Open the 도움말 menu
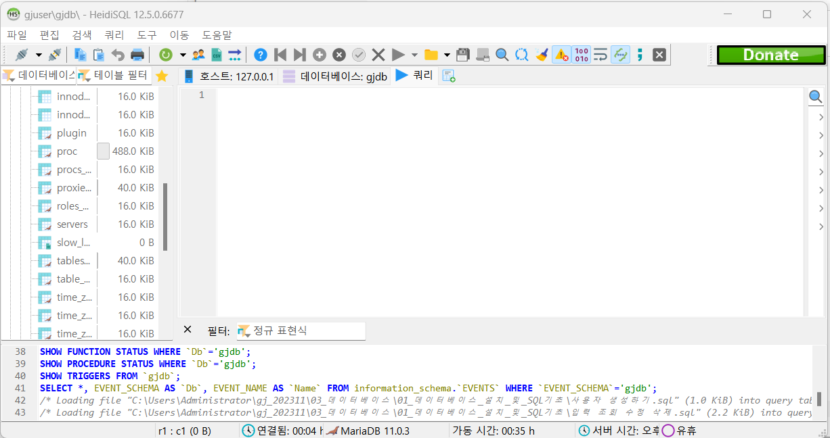Viewport: 830px width, 438px height. pyautogui.click(x=217, y=34)
